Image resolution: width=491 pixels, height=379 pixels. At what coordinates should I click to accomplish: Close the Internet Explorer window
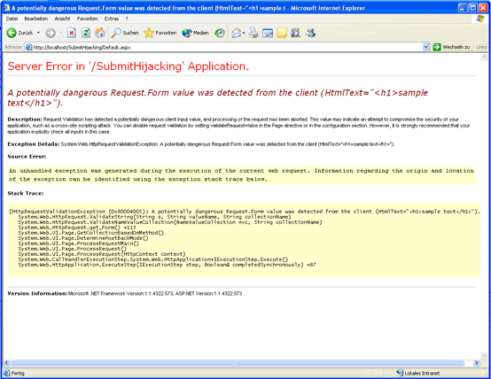click(483, 7)
